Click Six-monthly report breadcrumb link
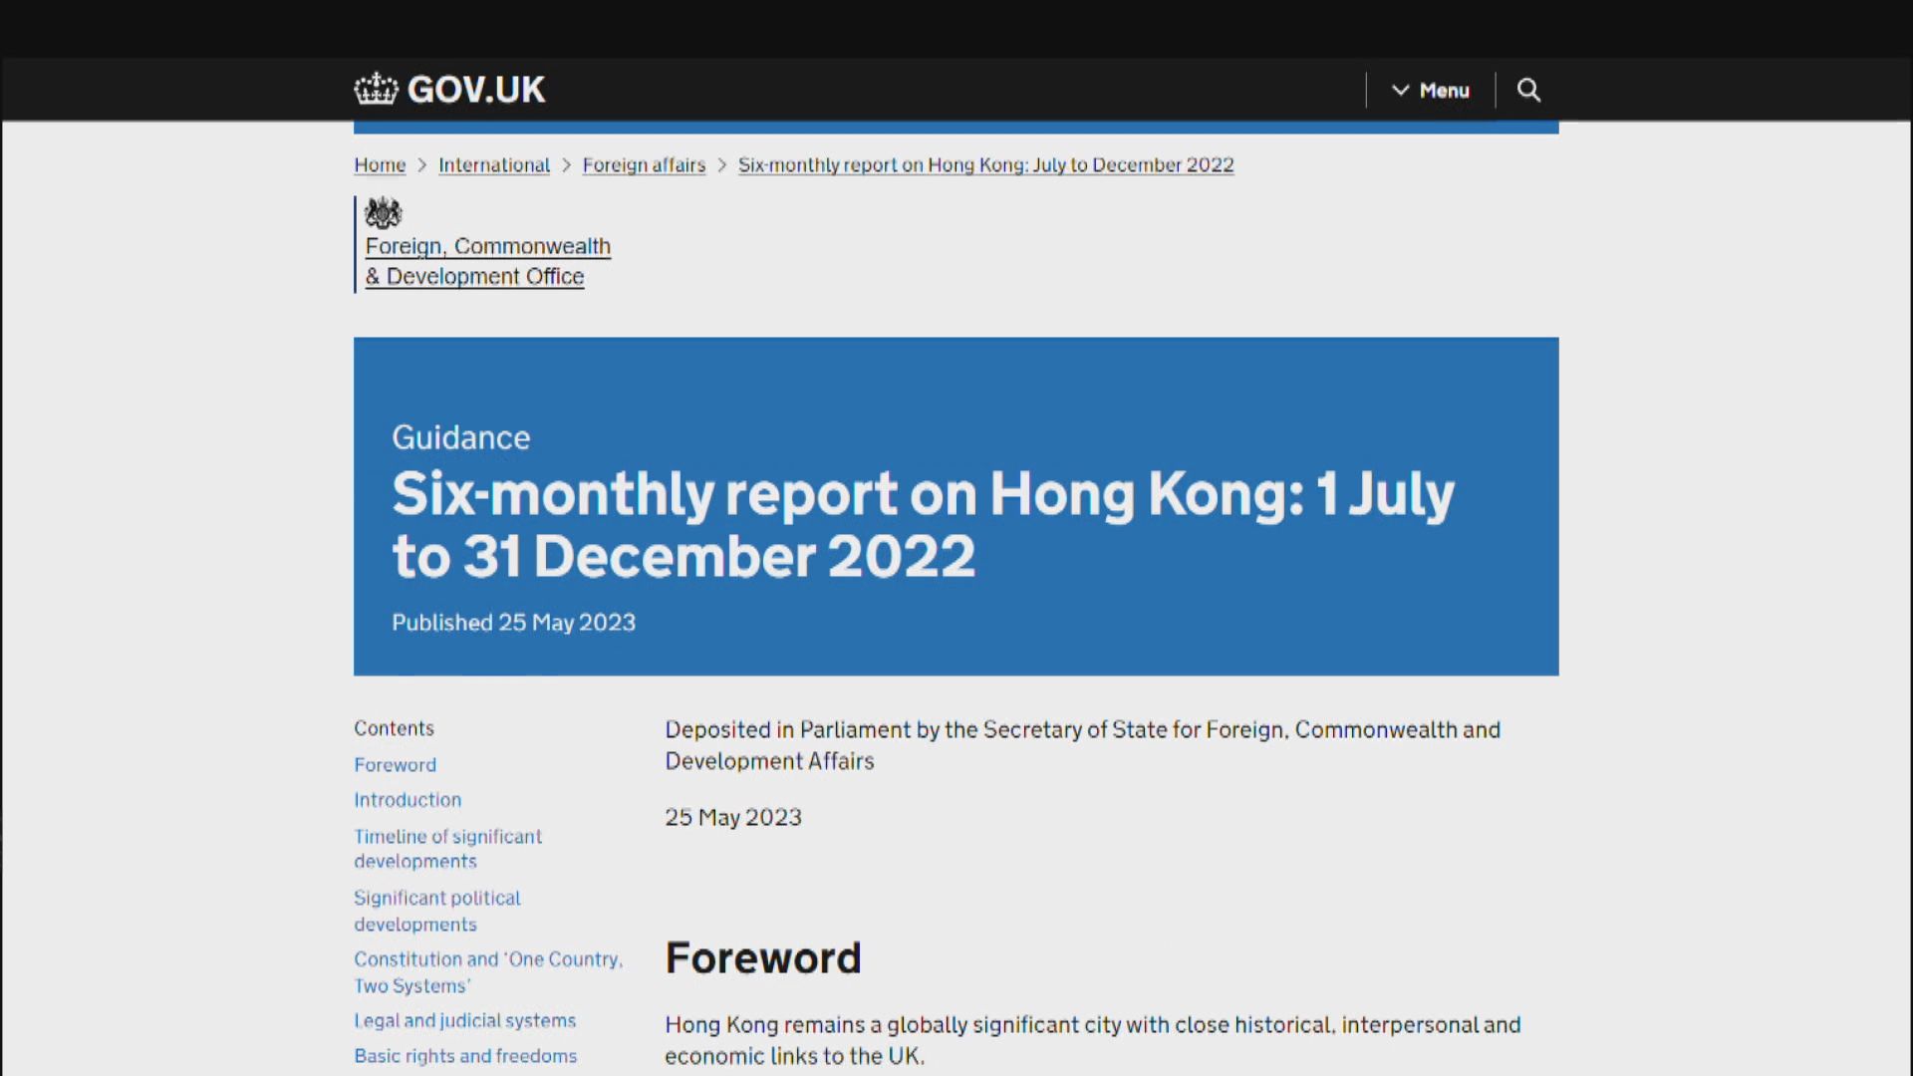1913x1076 pixels. (x=985, y=165)
